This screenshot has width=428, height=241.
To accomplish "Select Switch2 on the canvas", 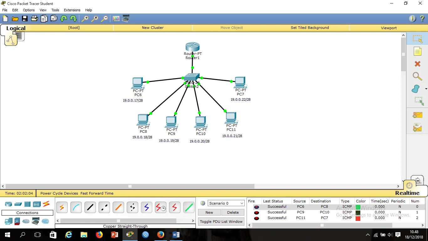I will coord(191,77).
